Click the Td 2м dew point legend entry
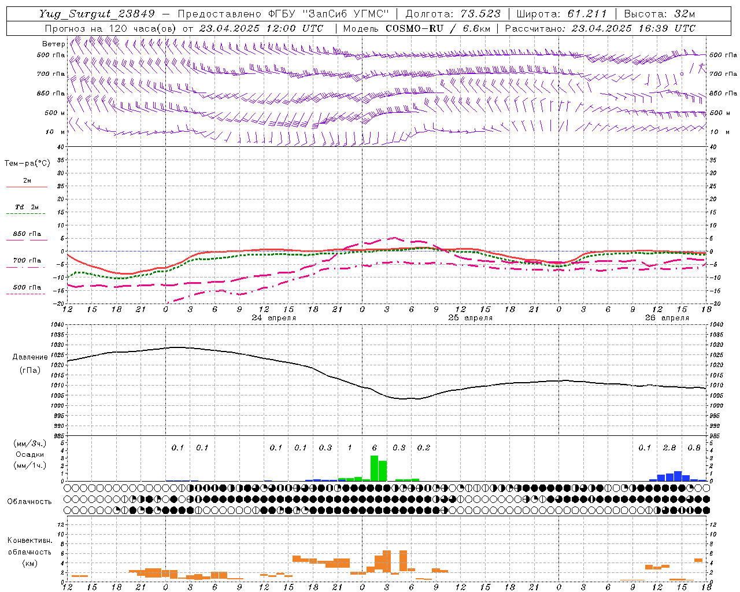Image resolution: width=740 pixels, height=592 pixels. pos(27,207)
